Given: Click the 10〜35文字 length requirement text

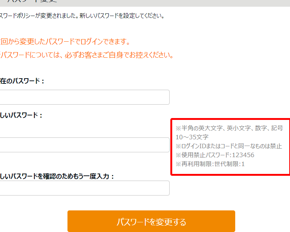Looking at the screenshot, I should click(192, 137).
